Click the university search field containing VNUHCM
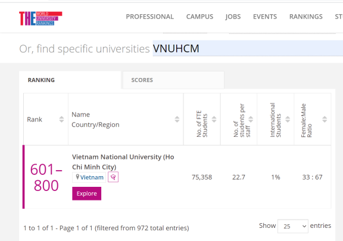The height and width of the screenshot is (241, 343). 248,48
